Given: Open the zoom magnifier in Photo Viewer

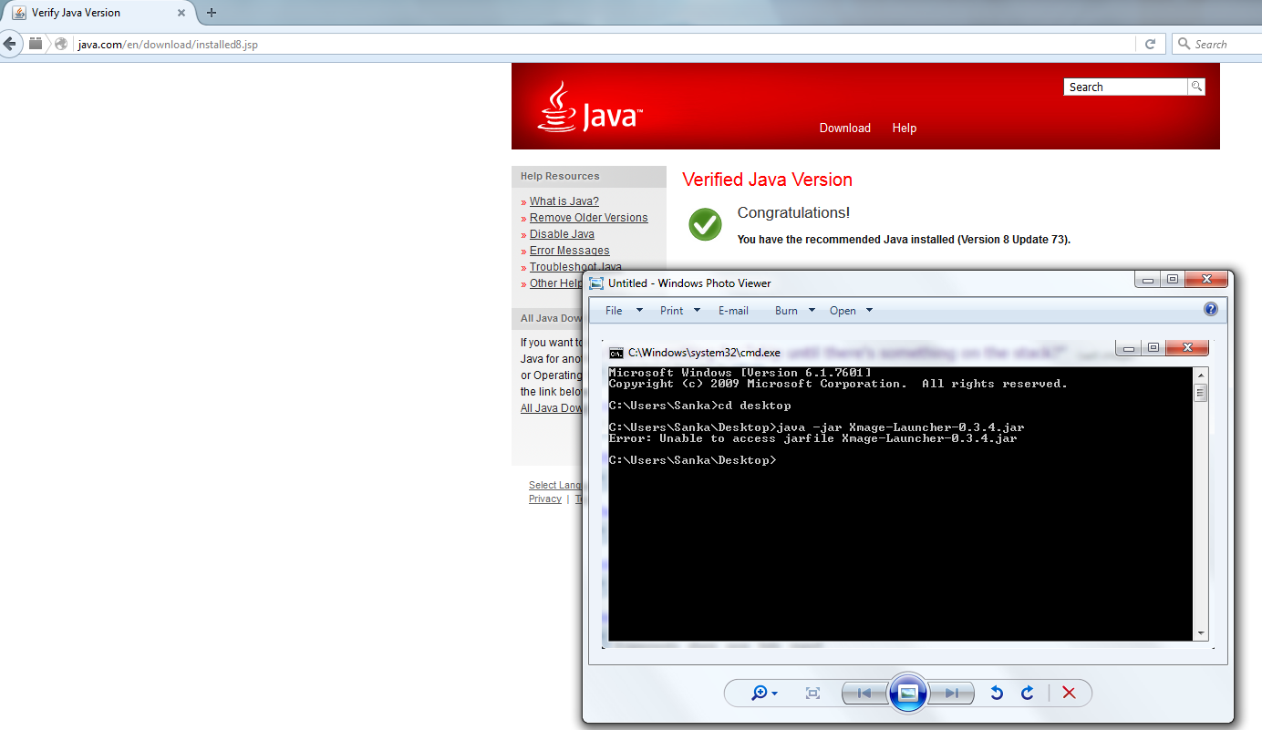Looking at the screenshot, I should coord(763,694).
